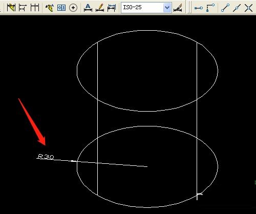Activate the Quick Leader tool
This screenshot has width=256, height=214.
pyautogui.click(x=50, y=8)
